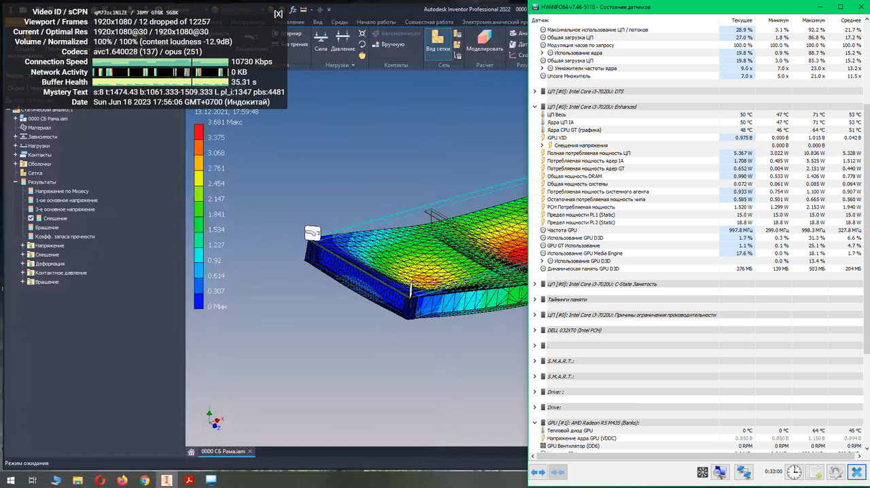Expand HWiNFO Intel Core i3-7020U: DTS section

pyautogui.click(x=535, y=91)
